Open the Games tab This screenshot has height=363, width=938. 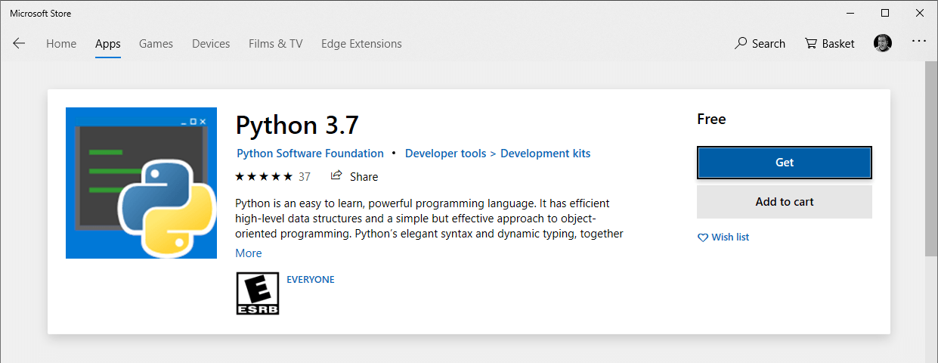tap(156, 44)
